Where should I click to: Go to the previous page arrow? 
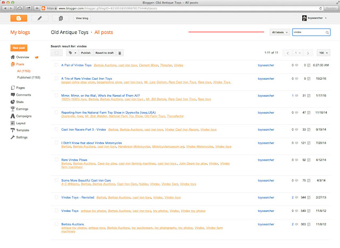[288, 53]
